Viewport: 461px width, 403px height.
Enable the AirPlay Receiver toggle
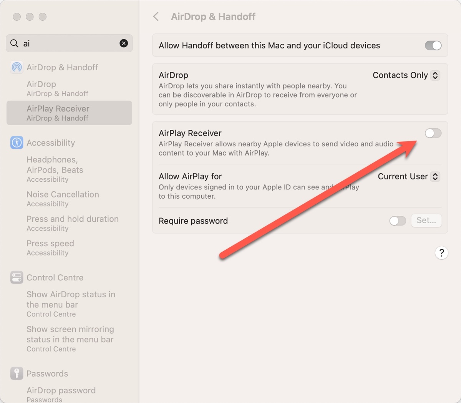pos(433,133)
